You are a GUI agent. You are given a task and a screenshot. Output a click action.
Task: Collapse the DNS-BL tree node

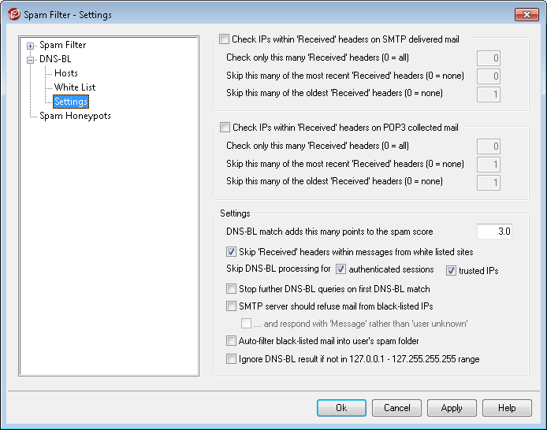(31, 59)
